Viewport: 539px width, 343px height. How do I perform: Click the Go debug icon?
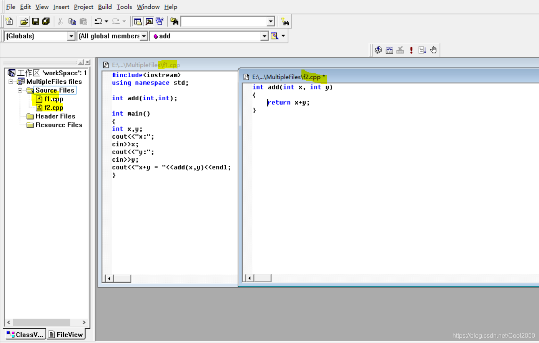coord(422,50)
